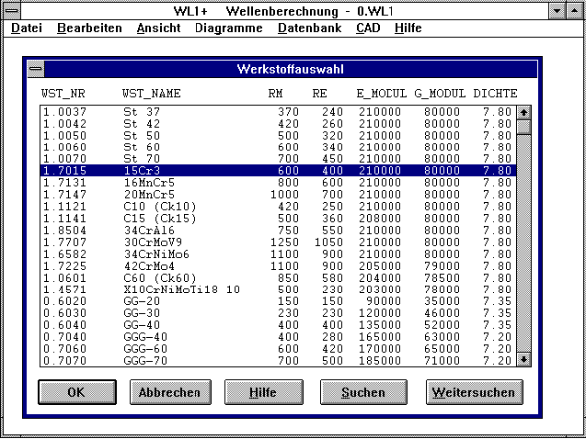Pick the 16MnCr5 material row
Image resolution: width=586 pixels, height=439 pixels.
[x=276, y=182]
